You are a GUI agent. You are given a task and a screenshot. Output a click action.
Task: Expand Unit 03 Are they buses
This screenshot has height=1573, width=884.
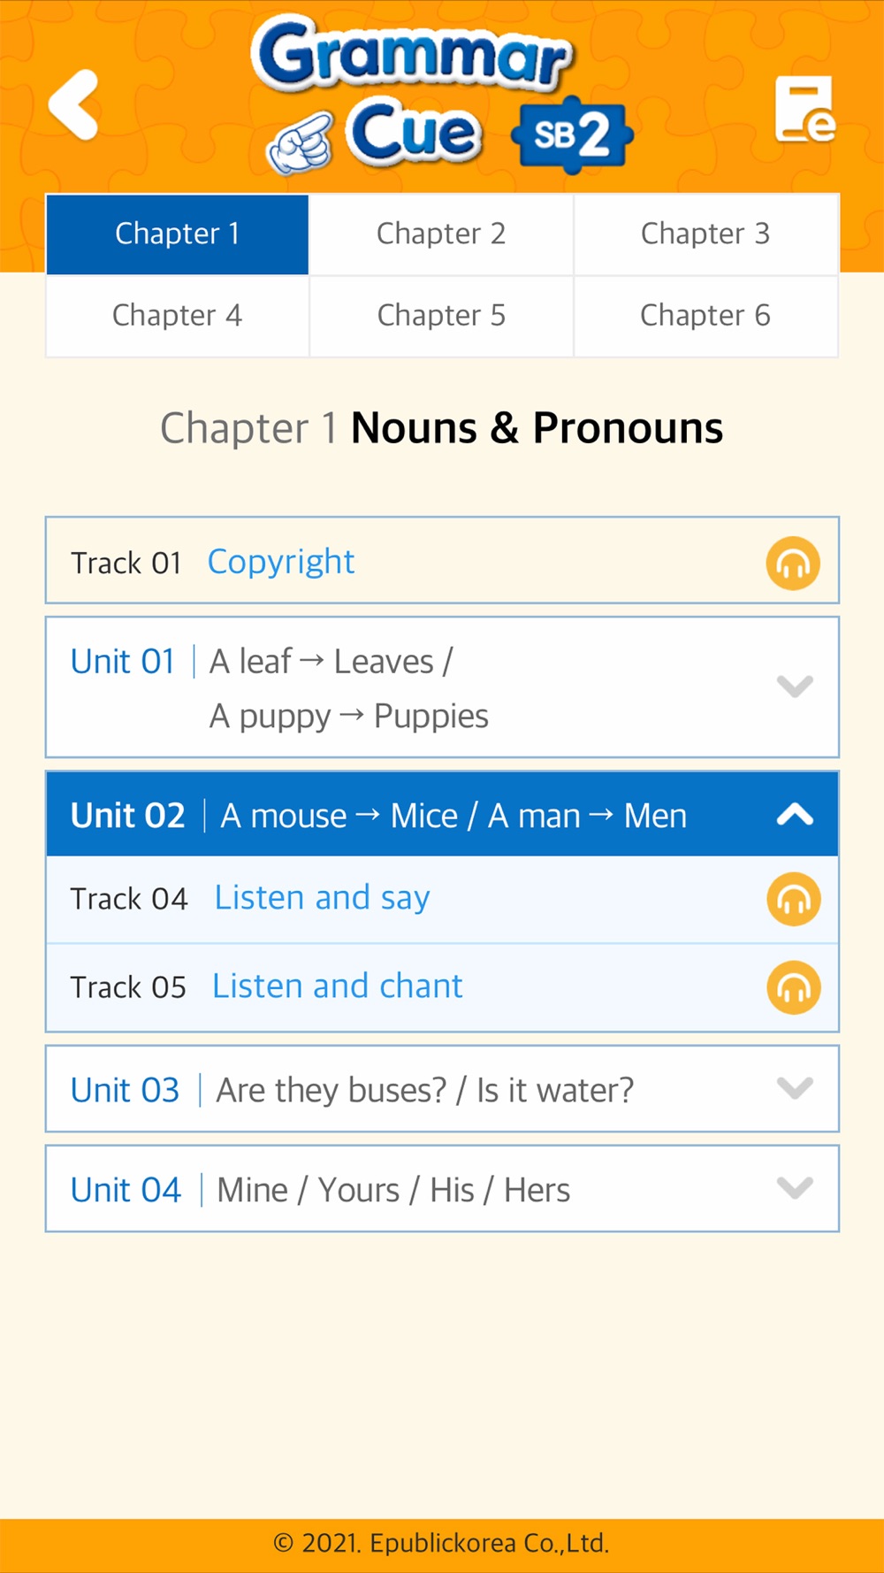coord(442,1089)
